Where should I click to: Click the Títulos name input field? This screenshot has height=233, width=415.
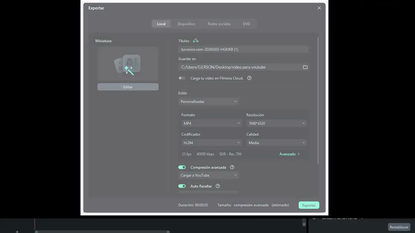(x=243, y=49)
